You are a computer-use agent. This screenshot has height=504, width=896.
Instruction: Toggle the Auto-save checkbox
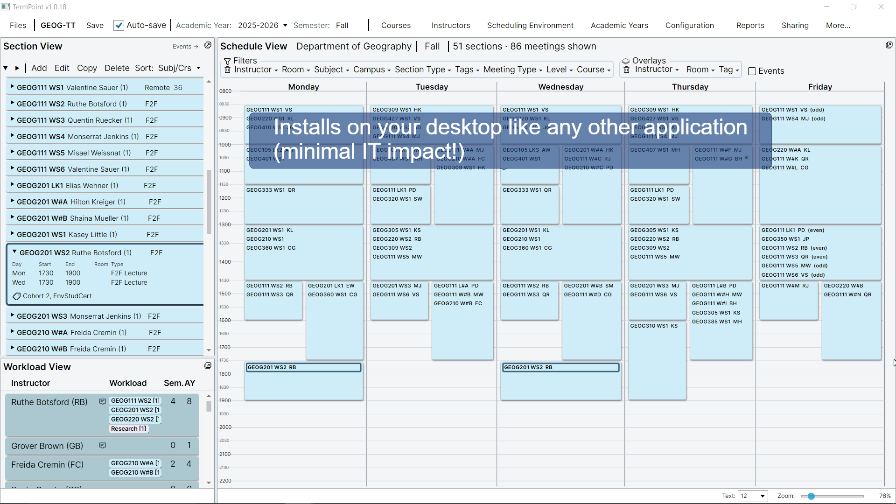pyautogui.click(x=119, y=26)
